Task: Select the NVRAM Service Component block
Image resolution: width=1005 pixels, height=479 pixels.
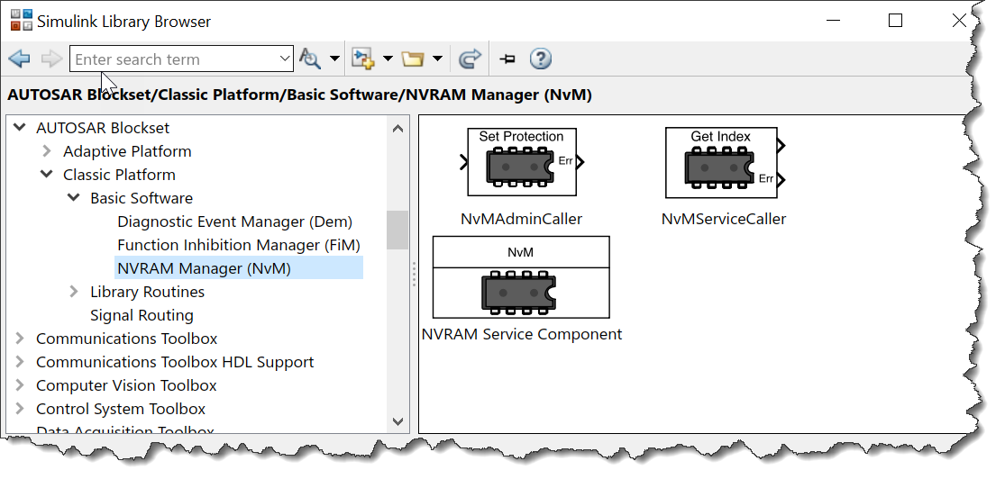Action: [x=521, y=277]
